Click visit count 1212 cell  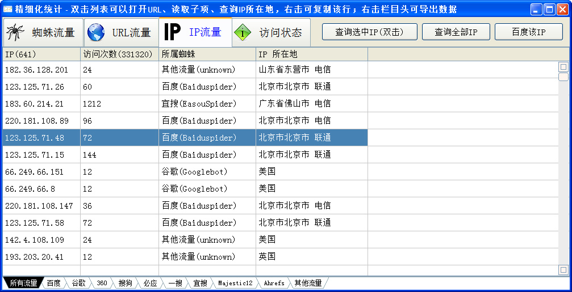tap(120, 104)
